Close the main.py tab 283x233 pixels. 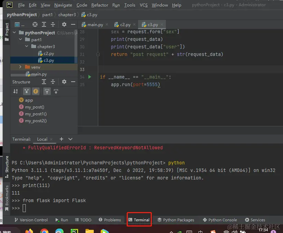107,24
